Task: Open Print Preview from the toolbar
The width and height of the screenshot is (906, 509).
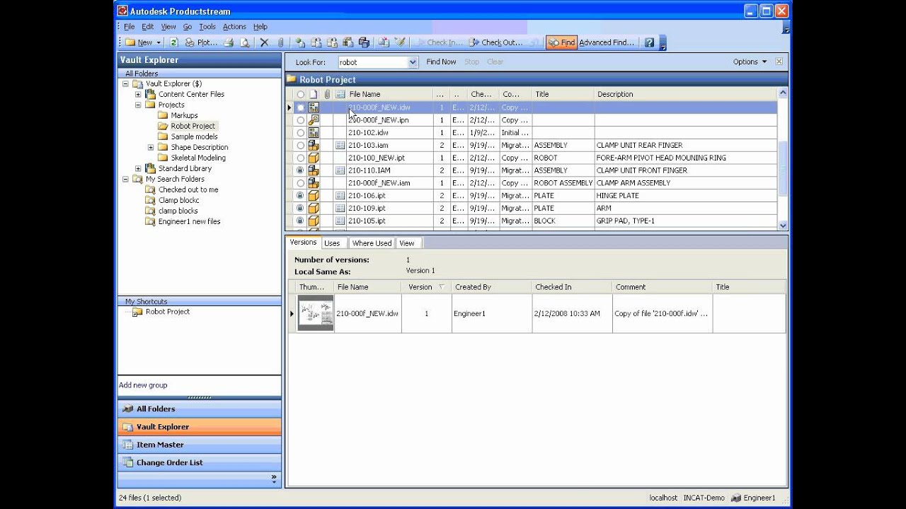Action: (245, 42)
